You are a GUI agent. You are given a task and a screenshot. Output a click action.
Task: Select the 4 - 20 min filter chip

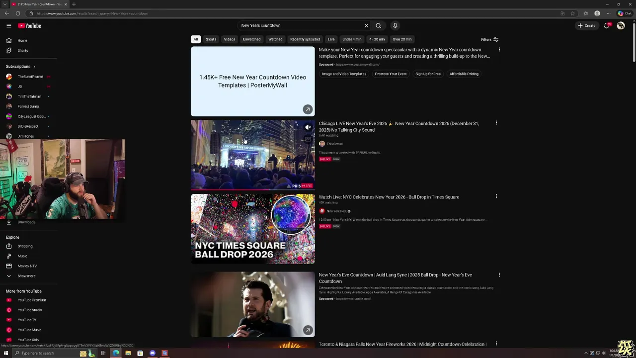point(377,39)
